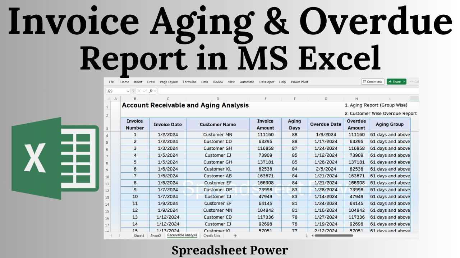Switch to Sheet2 tab
460x258 pixels.
pos(156,236)
